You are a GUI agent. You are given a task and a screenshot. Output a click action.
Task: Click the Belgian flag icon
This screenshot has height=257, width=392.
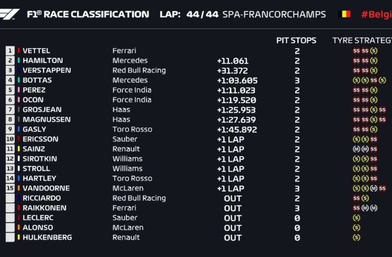coord(344,14)
